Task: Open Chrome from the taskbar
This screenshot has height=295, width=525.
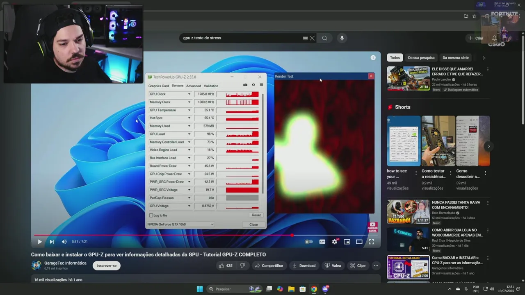Action: (314, 289)
